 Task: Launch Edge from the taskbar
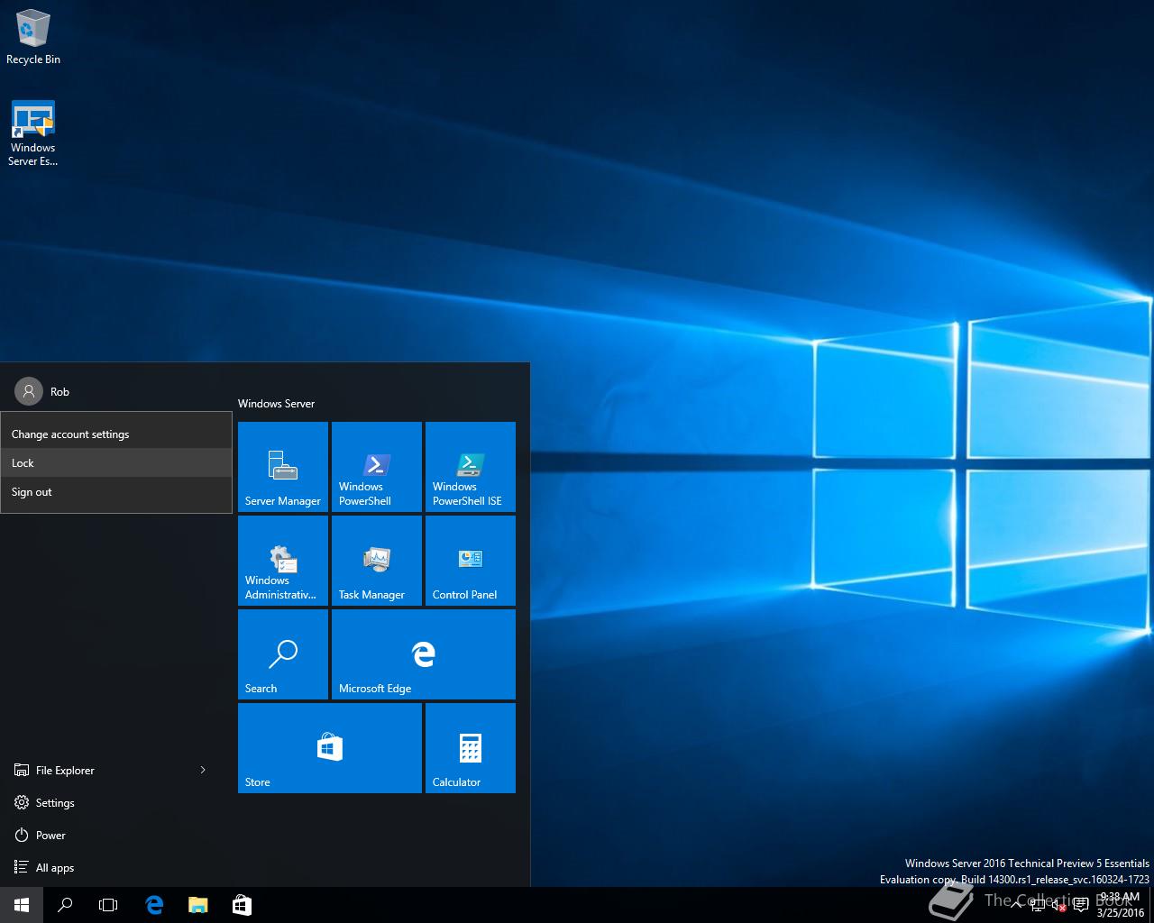coord(154,905)
